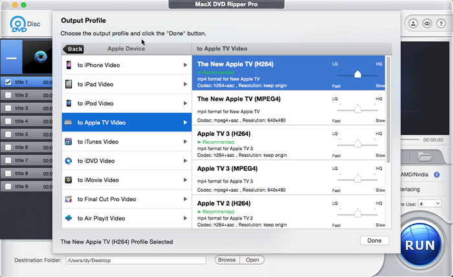Start ripping with RUN button
453x277 pixels.
420,245
